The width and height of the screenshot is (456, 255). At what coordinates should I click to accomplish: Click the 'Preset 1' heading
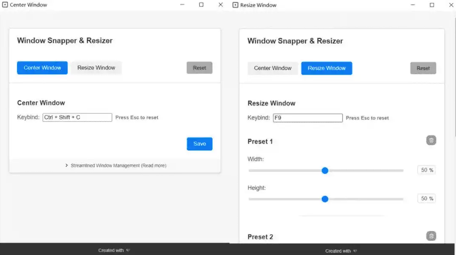tap(260, 142)
